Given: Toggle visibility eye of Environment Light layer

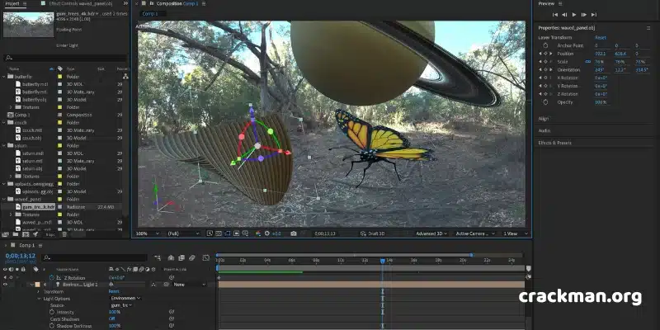Looking at the screenshot, I should pos(6,285).
